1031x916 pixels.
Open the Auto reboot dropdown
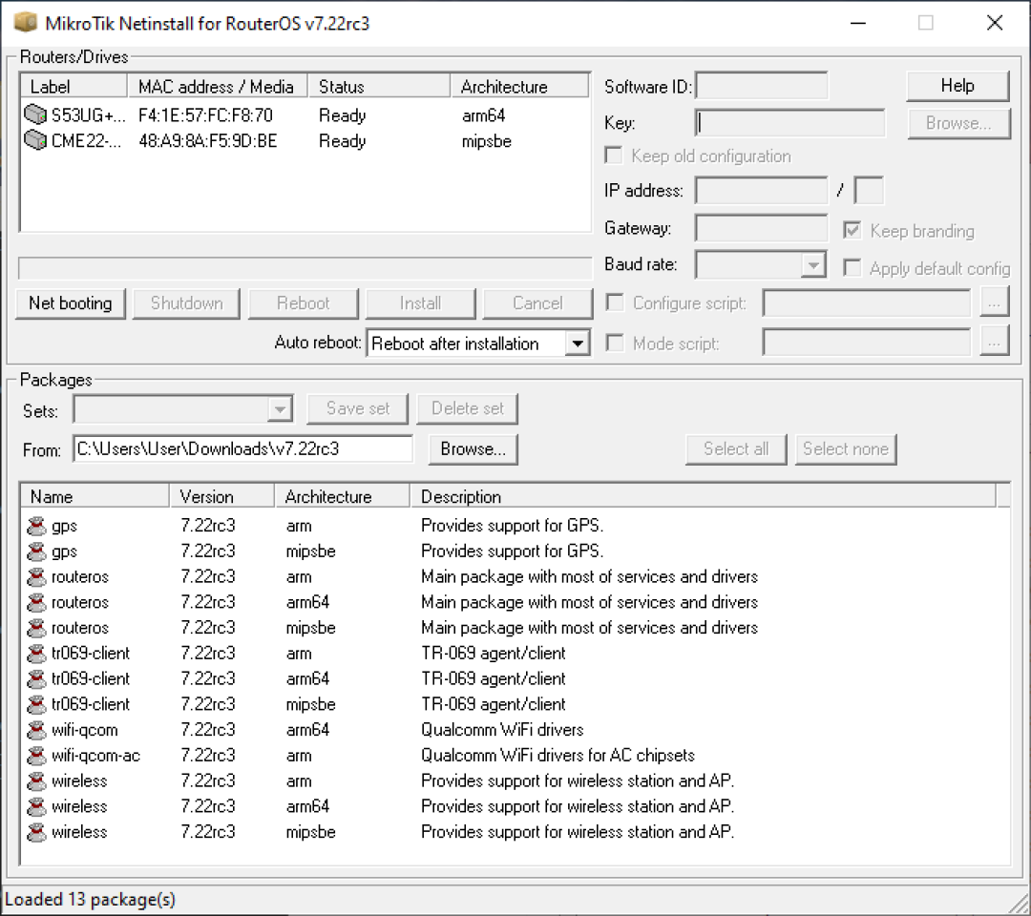pos(577,343)
